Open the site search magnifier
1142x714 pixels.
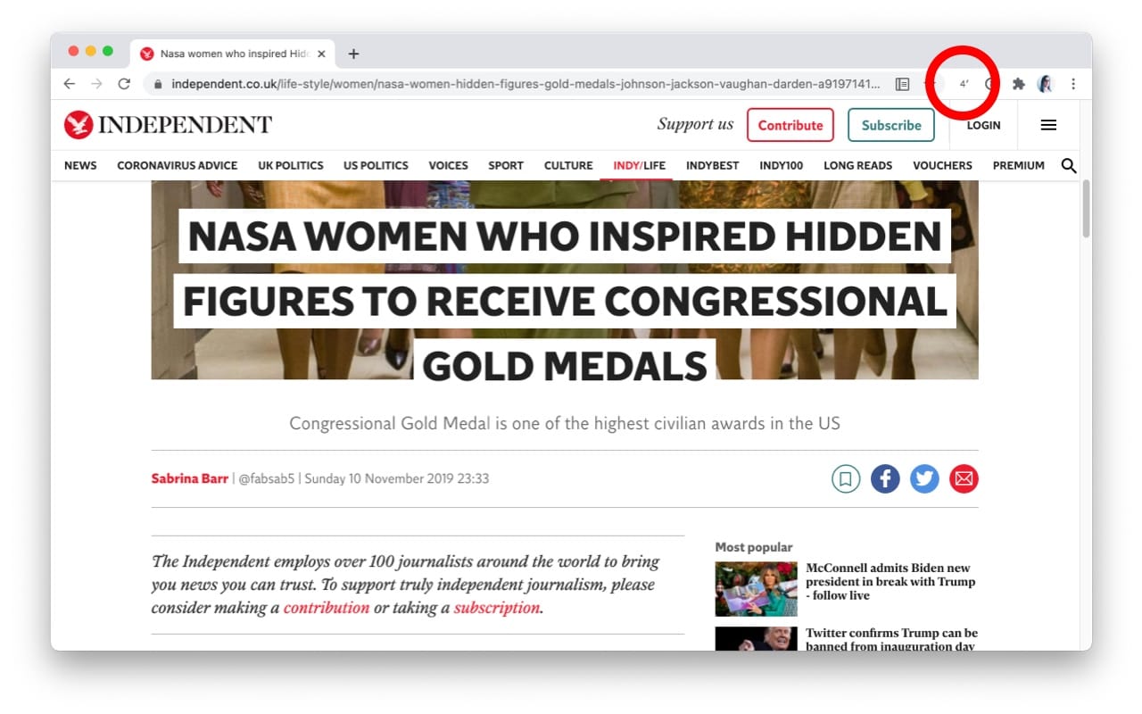point(1068,165)
